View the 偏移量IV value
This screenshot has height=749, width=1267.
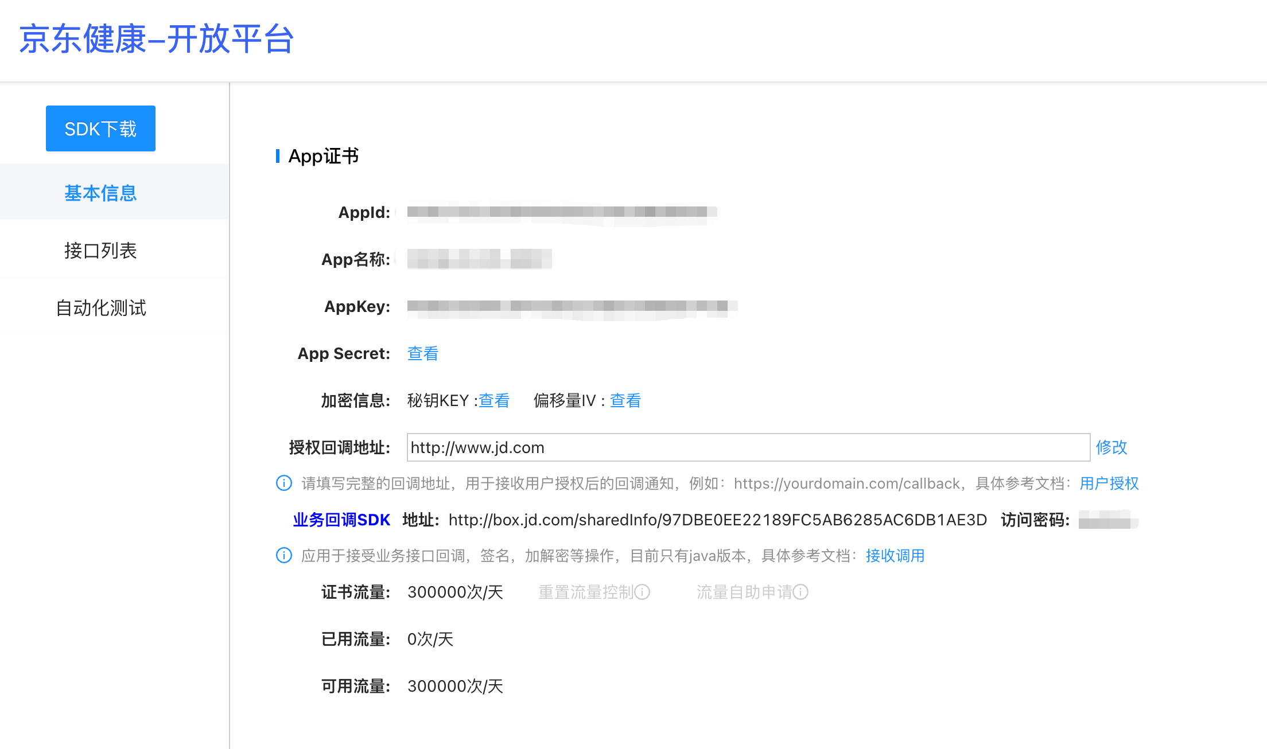[625, 400]
